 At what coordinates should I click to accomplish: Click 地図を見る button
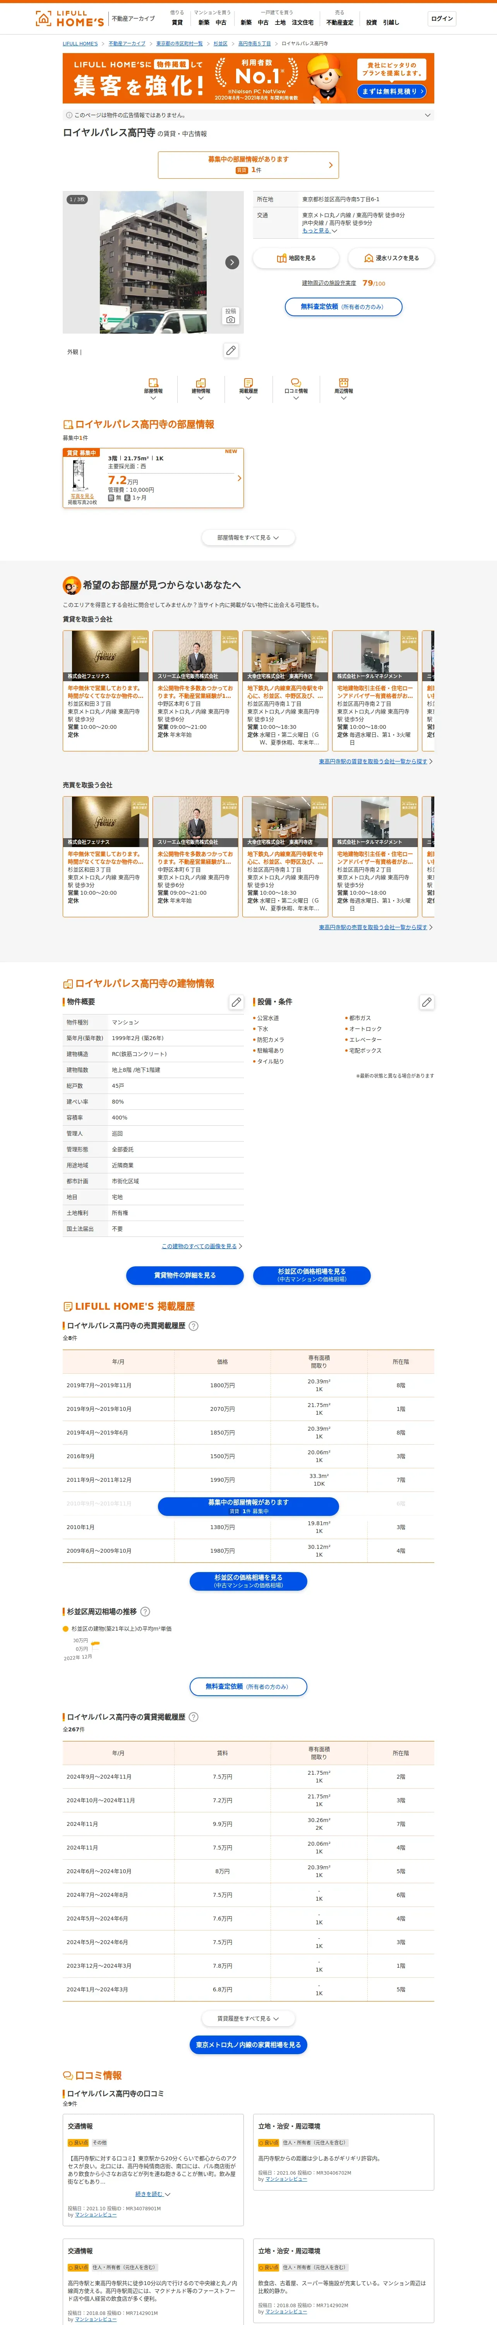pyautogui.click(x=296, y=258)
